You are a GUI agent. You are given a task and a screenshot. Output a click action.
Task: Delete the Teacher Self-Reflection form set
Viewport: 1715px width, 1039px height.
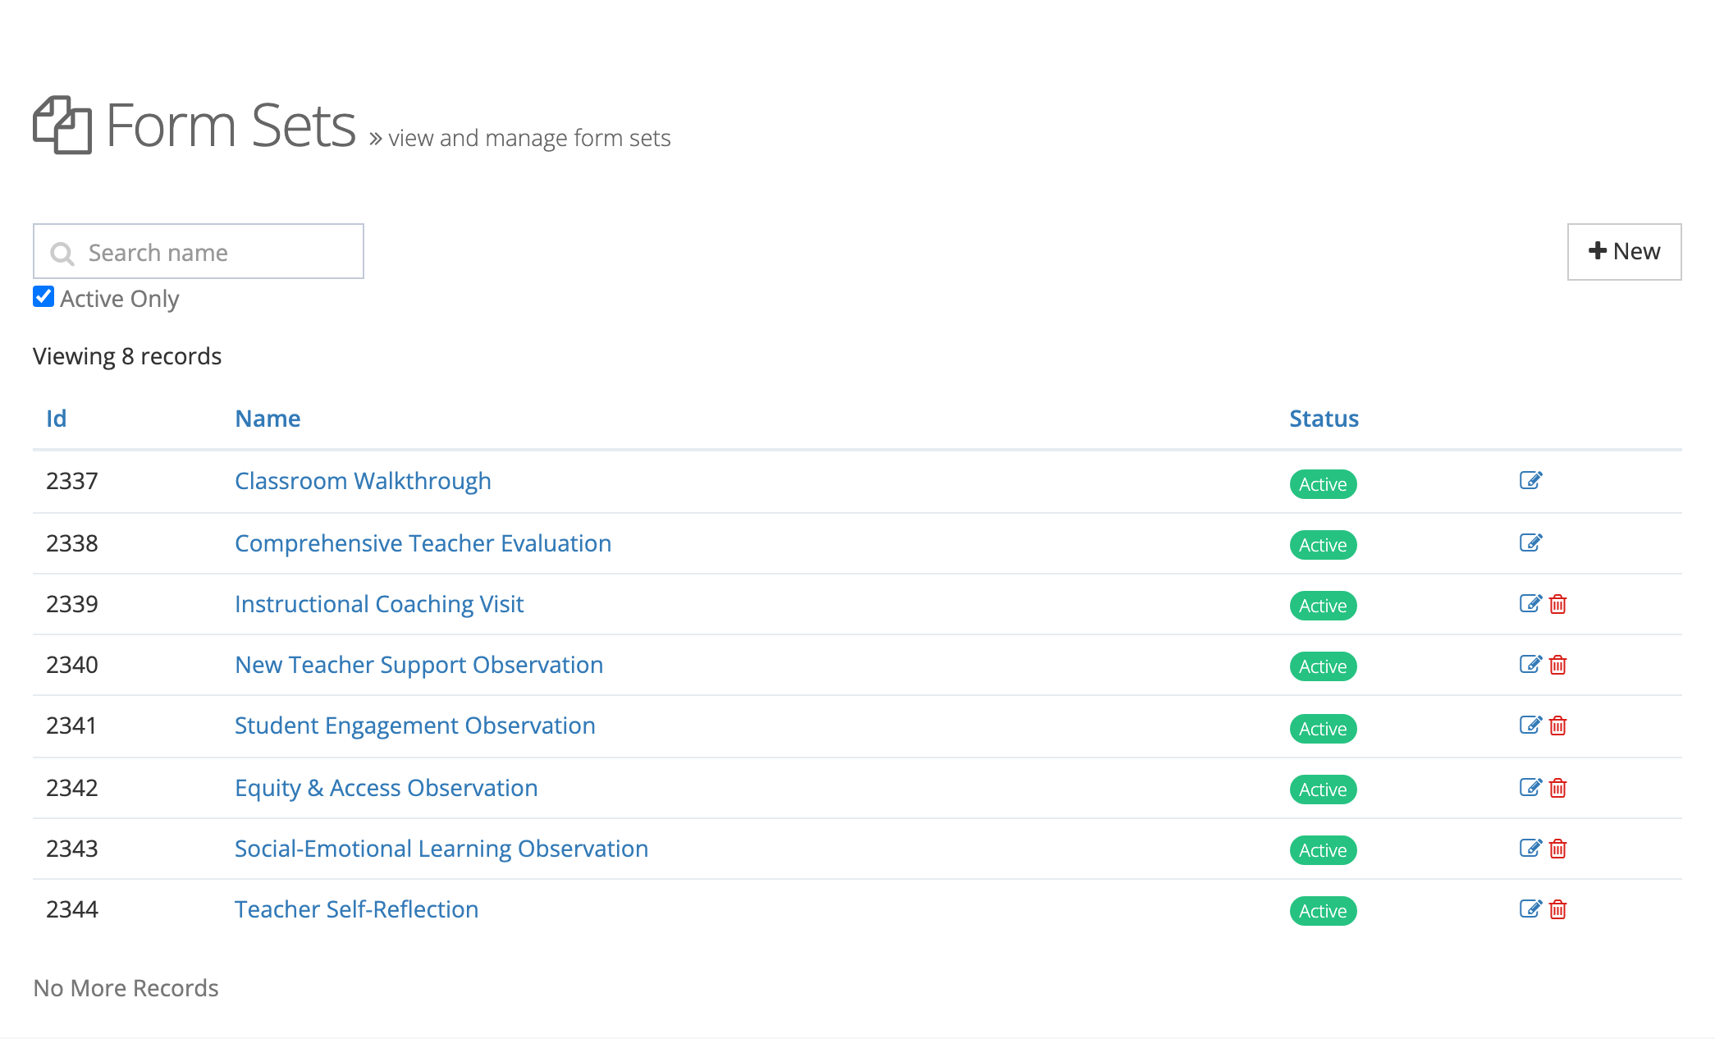(x=1557, y=909)
